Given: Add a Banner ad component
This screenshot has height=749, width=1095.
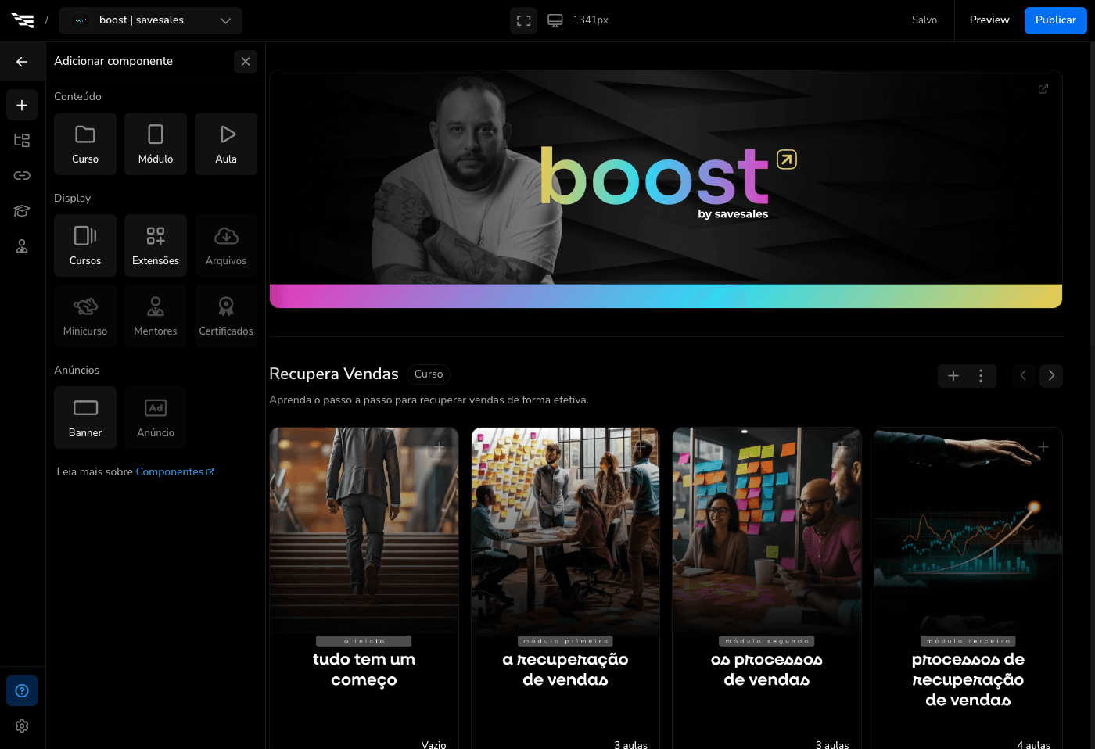Looking at the screenshot, I should coord(85,418).
